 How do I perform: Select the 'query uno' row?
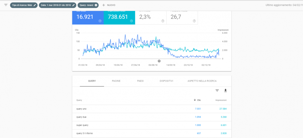[x=152, y=109]
